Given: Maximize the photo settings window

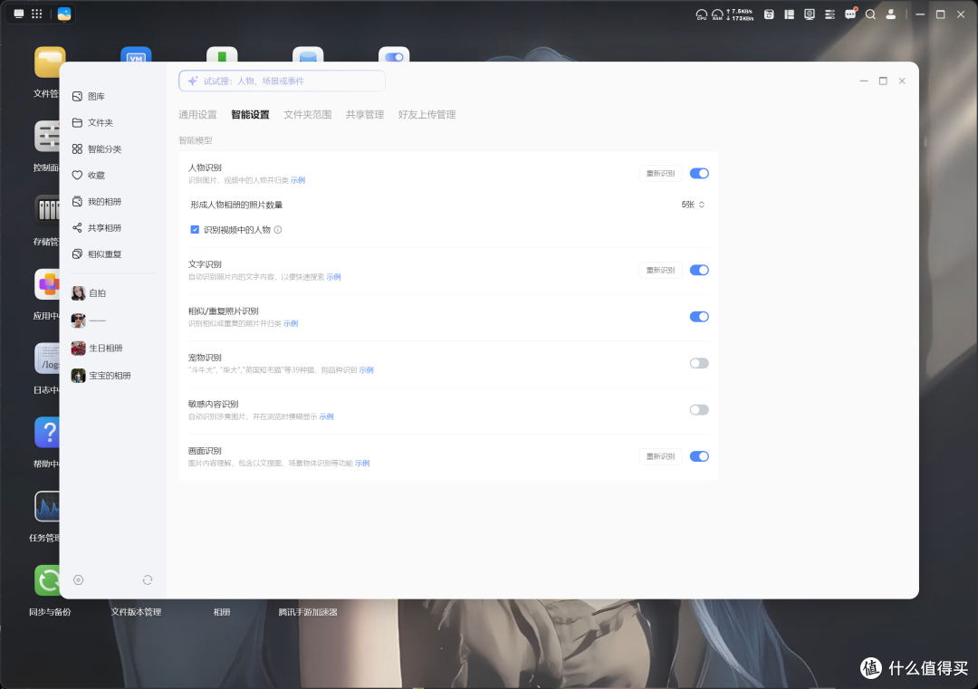Looking at the screenshot, I should (883, 81).
